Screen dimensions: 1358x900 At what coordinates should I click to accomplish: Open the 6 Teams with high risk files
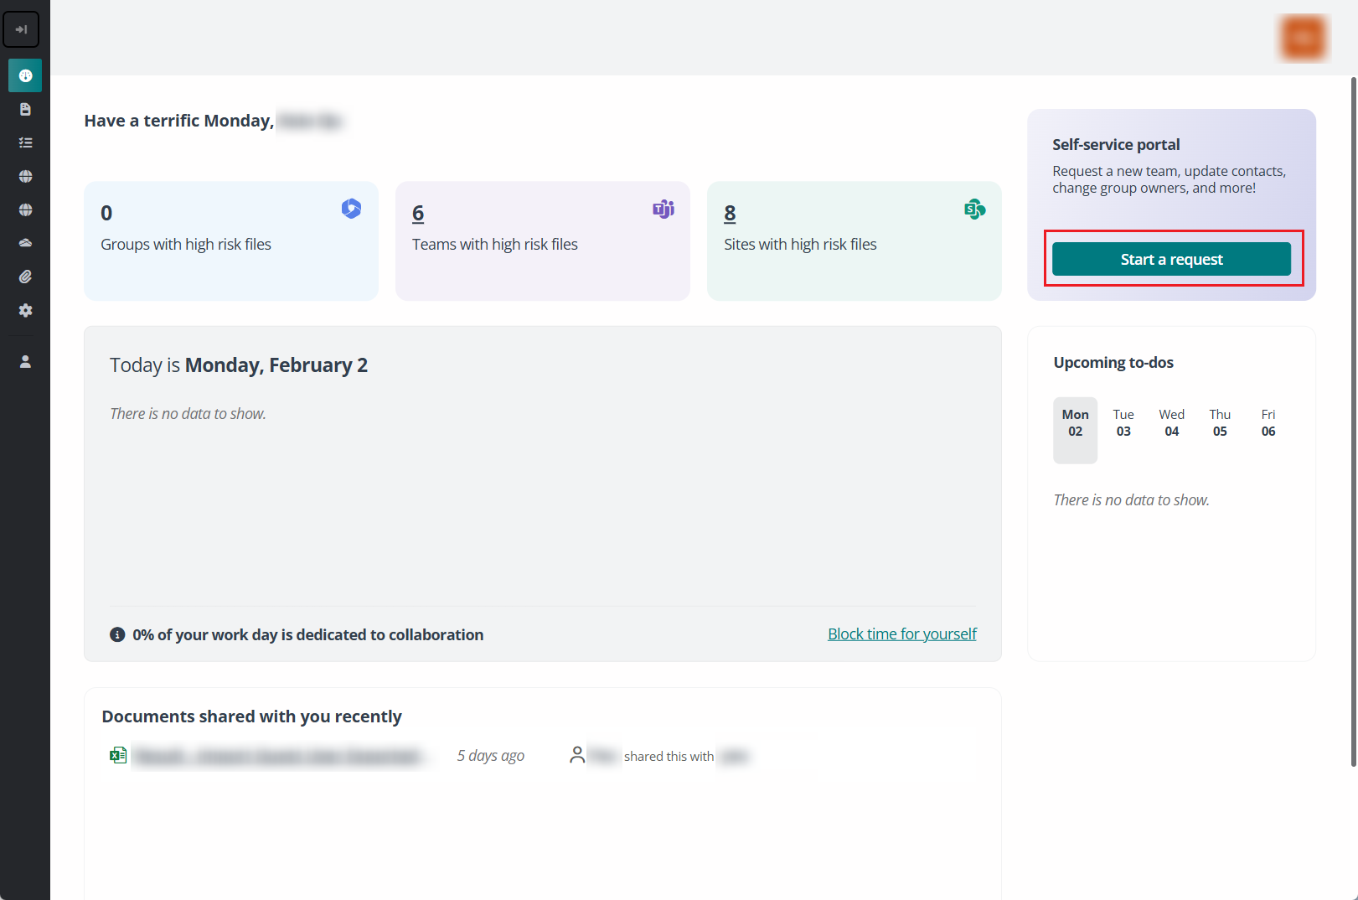(418, 214)
